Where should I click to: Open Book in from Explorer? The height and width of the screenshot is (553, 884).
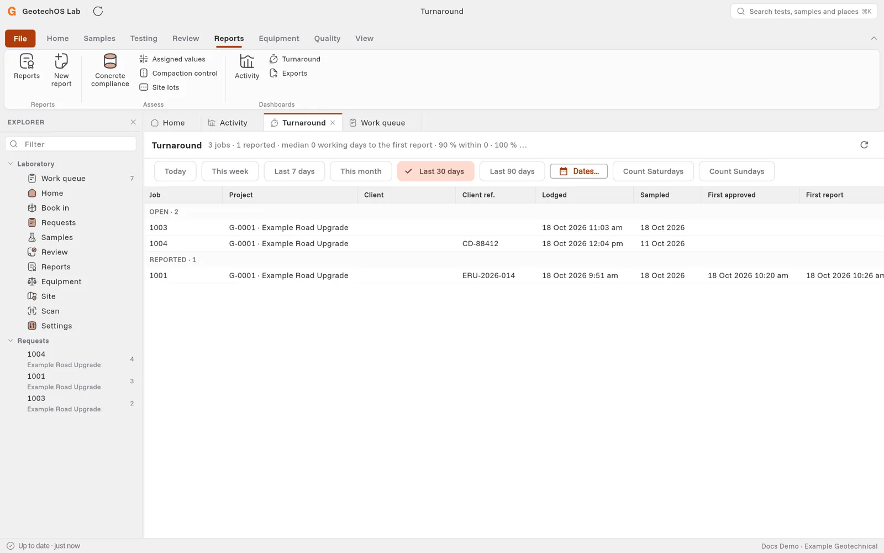tap(71, 208)
